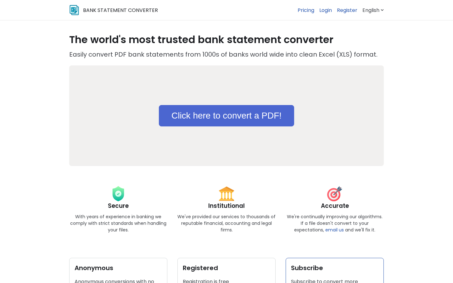Click the Institutional bank building icon

pos(226,194)
